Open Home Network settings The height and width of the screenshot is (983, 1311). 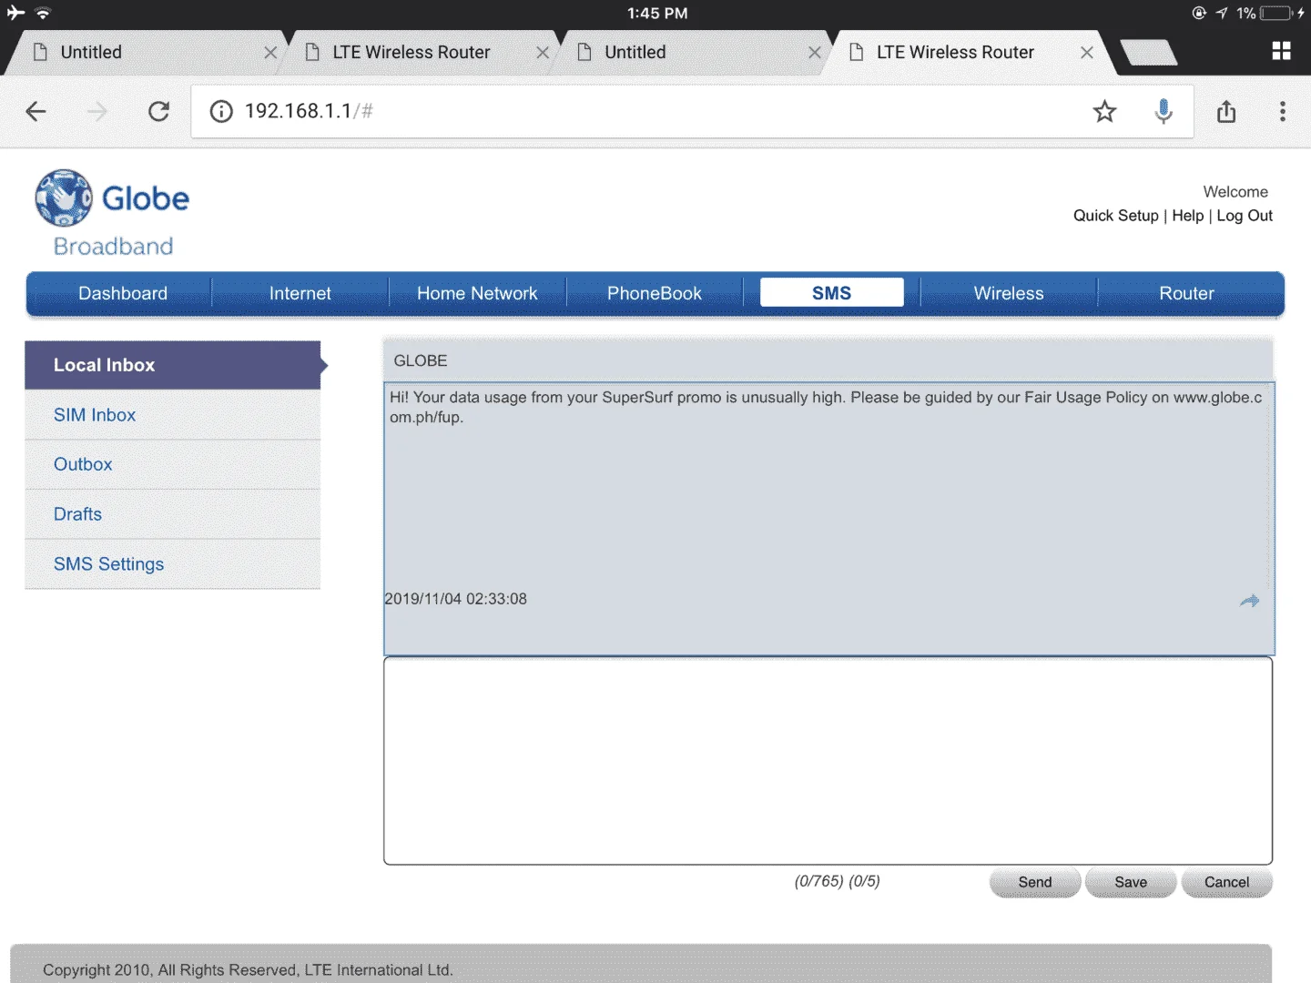pyautogui.click(x=477, y=293)
